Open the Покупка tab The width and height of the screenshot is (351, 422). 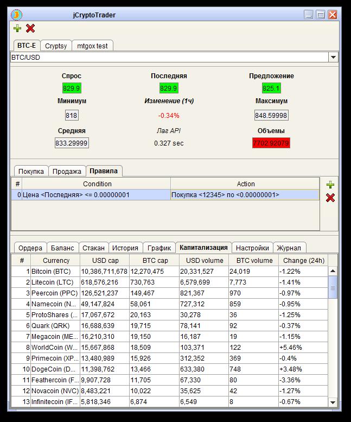pyautogui.click(x=31, y=172)
